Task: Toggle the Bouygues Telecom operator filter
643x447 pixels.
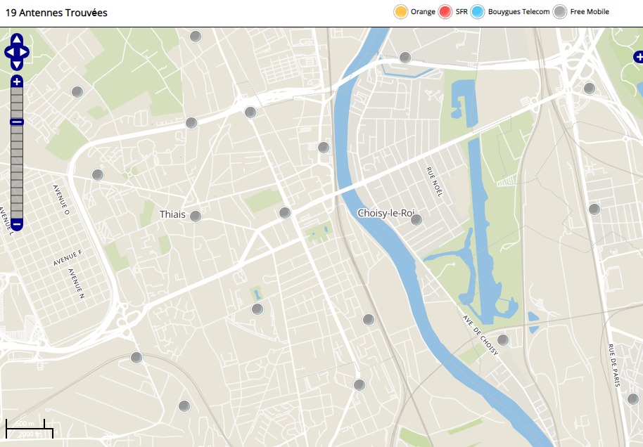Action: 478,12
